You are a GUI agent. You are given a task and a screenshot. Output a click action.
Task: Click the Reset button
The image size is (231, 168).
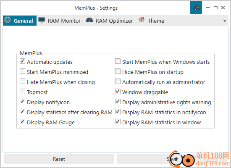click(59, 159)
